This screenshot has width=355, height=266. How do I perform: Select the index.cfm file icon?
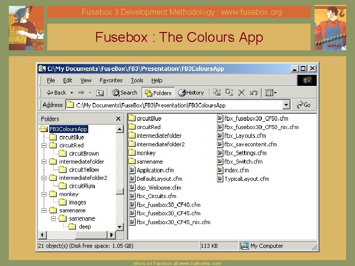tap(220, 170)
